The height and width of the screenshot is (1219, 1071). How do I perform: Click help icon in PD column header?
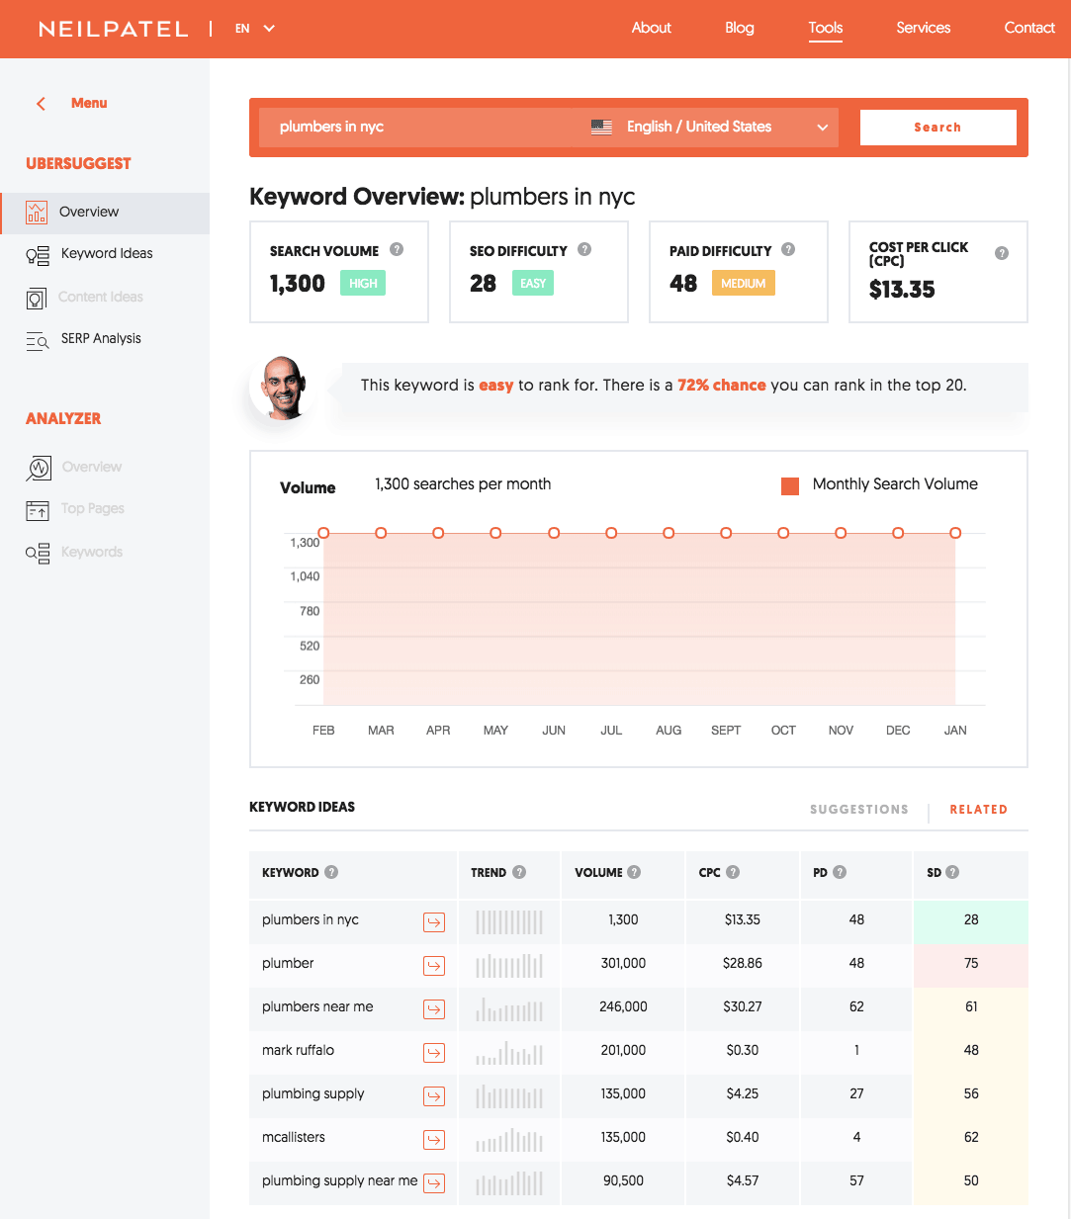[840, 872]
